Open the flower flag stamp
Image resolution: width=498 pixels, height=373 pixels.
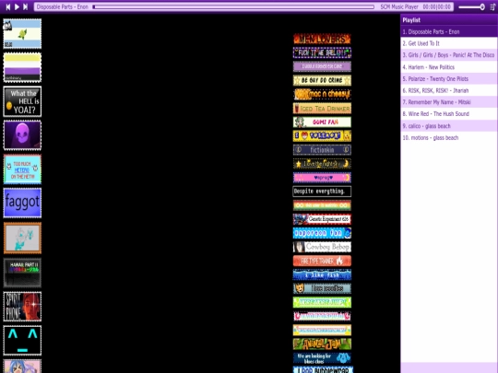pos(22,34)
